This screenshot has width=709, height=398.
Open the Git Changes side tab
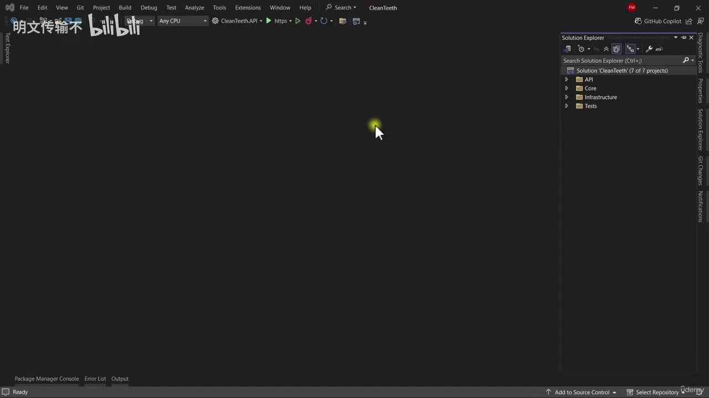coord(701,171)
